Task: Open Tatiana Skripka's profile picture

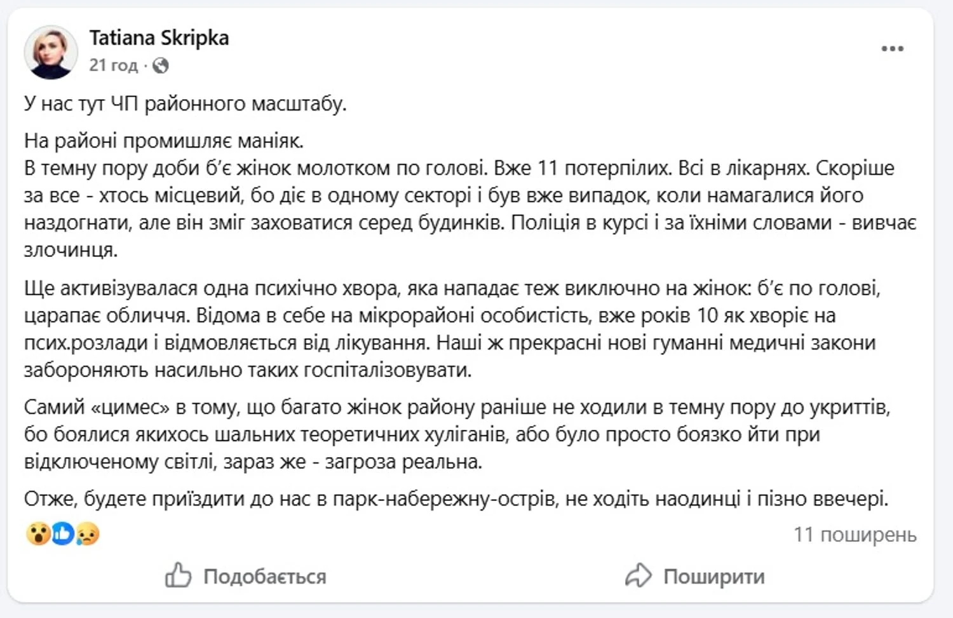Action: (x=51, y=52)
